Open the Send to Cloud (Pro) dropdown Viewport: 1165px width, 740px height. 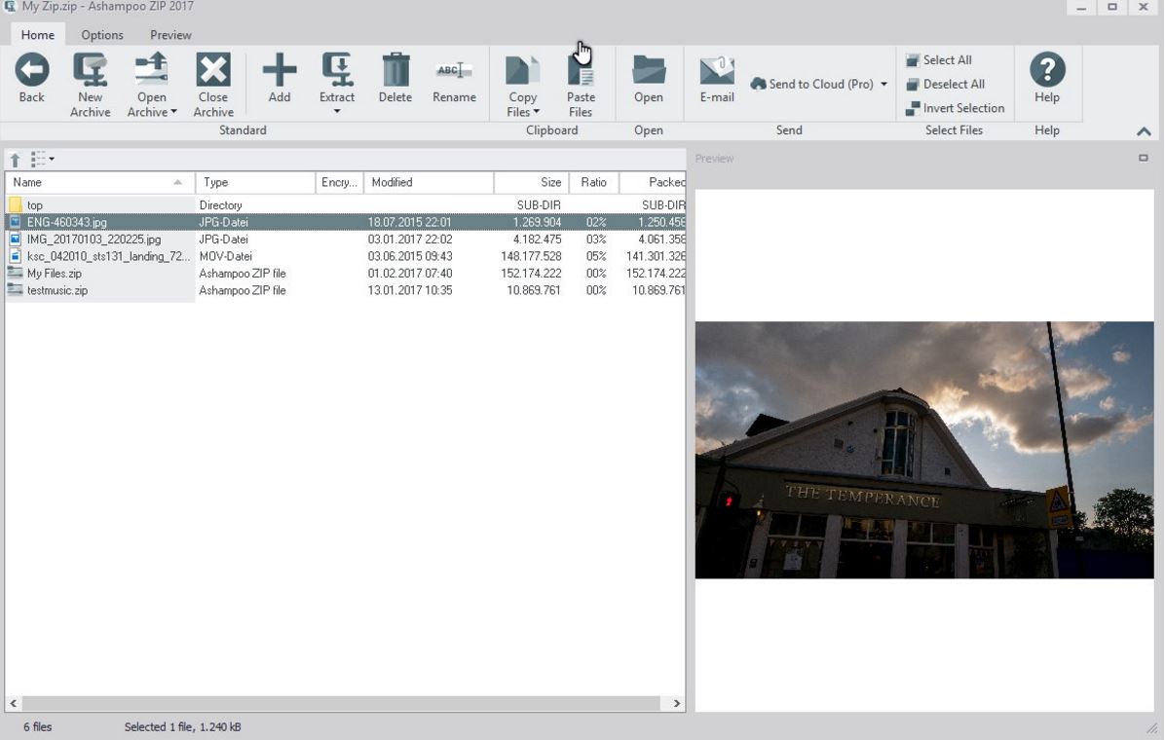click(883, 85)
